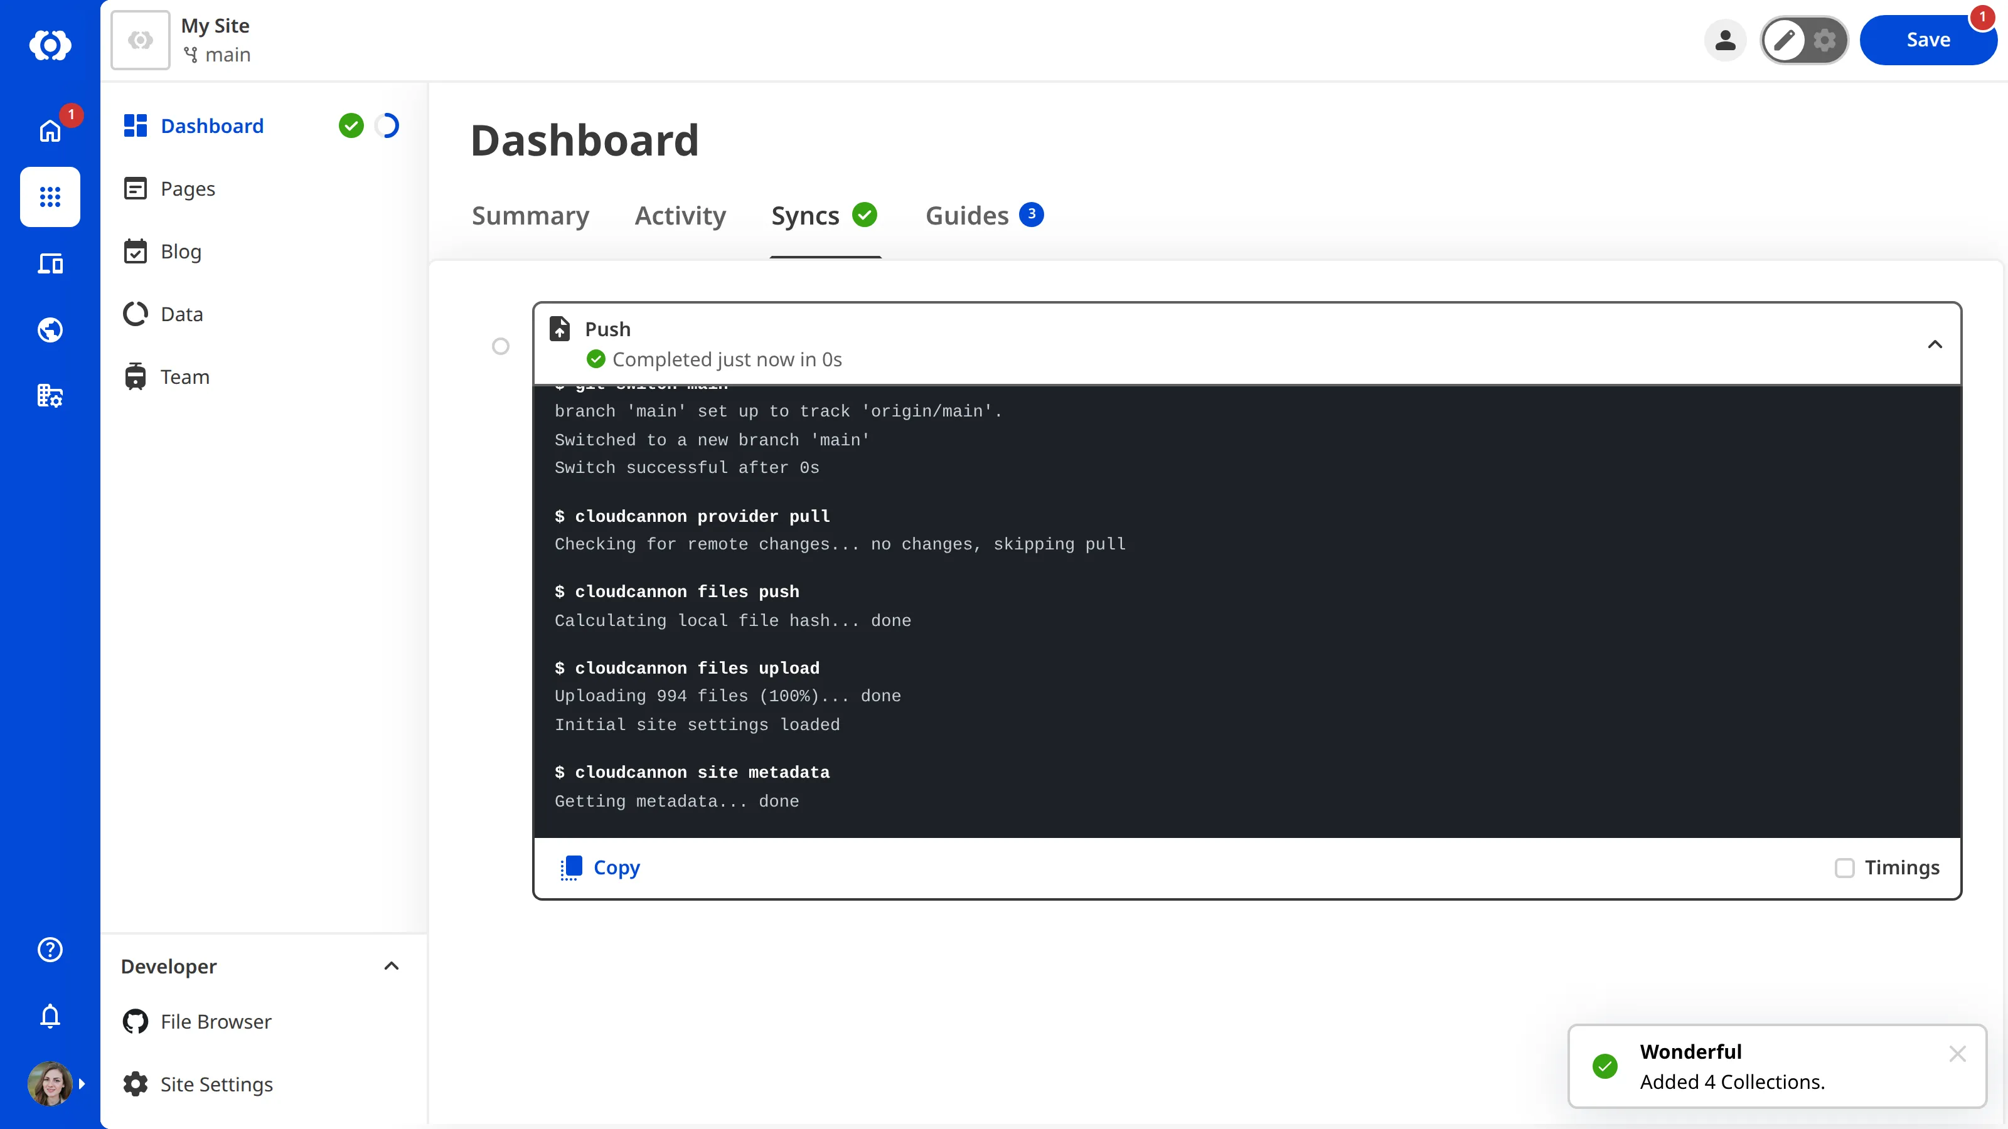Click the Push upload file icon

click(560, 328)
